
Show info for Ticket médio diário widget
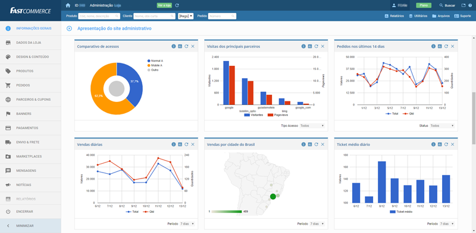(x=434, y=144)
